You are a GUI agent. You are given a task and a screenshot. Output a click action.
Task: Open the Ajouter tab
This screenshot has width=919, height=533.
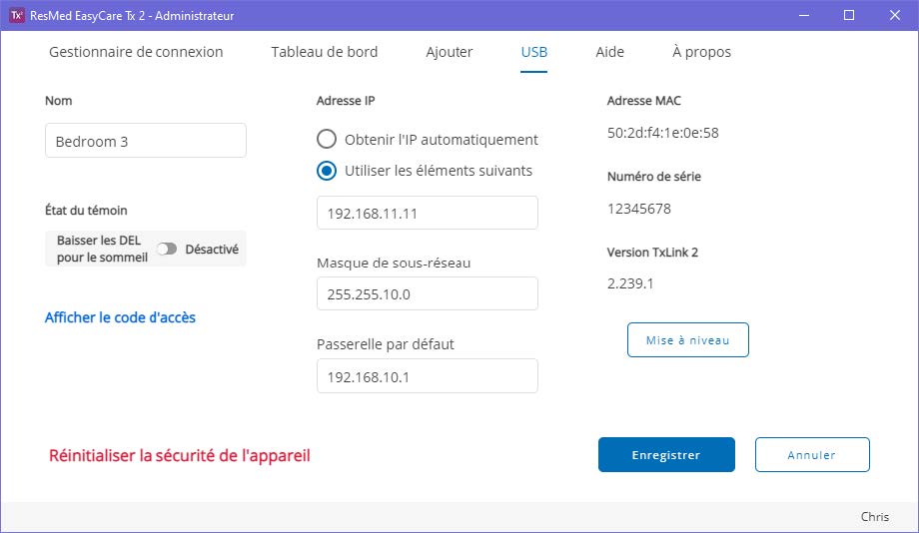click(x=449, y=52)
